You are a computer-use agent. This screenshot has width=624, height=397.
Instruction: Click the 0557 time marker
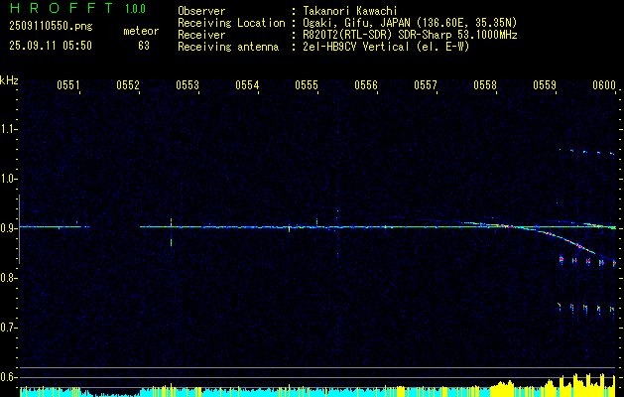pos(426,84)
